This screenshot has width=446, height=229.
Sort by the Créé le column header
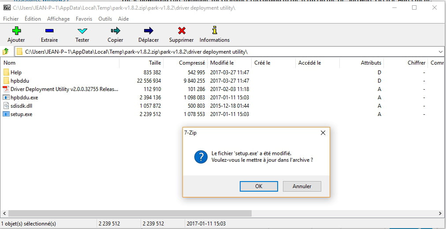(x=274, y=63)
